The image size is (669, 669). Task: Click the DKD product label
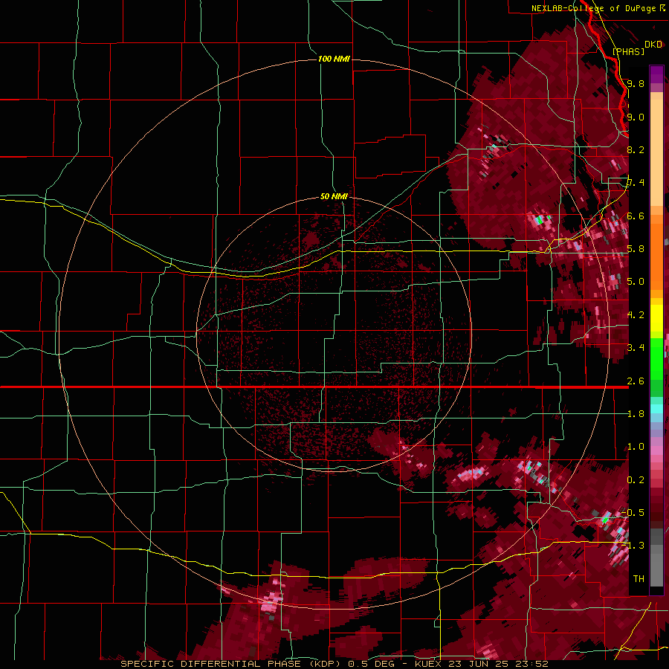click(653, 45)
